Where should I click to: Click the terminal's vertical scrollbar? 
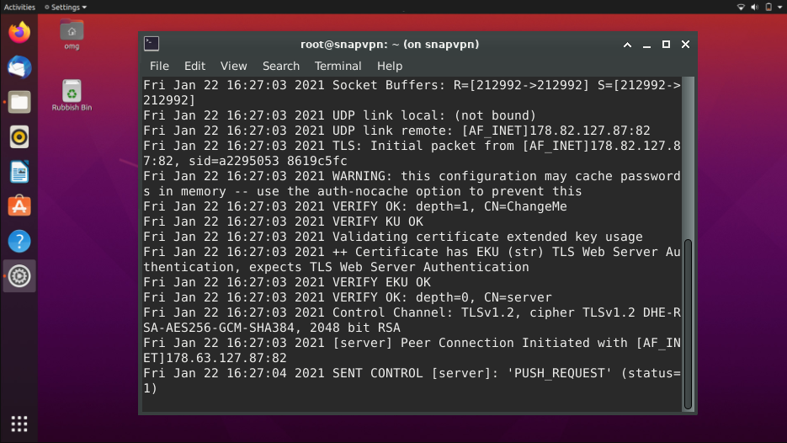point(689,324)
